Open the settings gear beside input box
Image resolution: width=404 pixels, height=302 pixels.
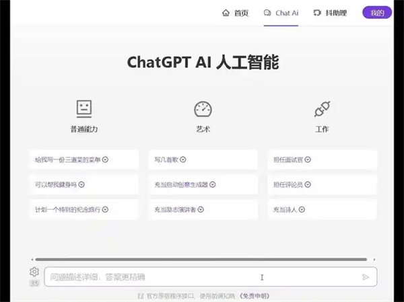[34, 272]
